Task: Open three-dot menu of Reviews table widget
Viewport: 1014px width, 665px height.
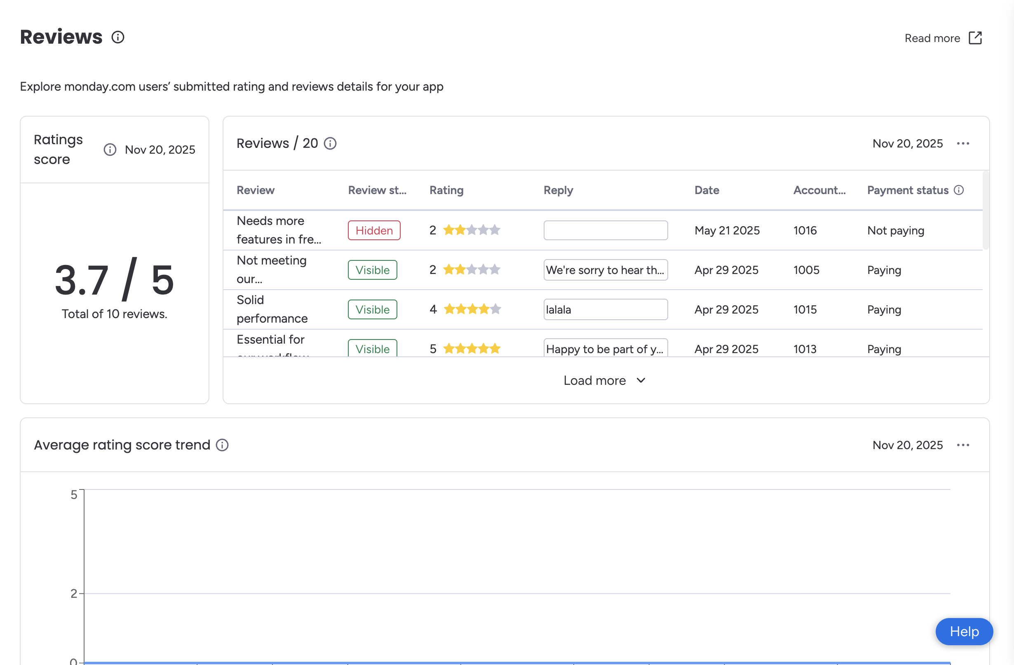Action: tap(963, 143)
